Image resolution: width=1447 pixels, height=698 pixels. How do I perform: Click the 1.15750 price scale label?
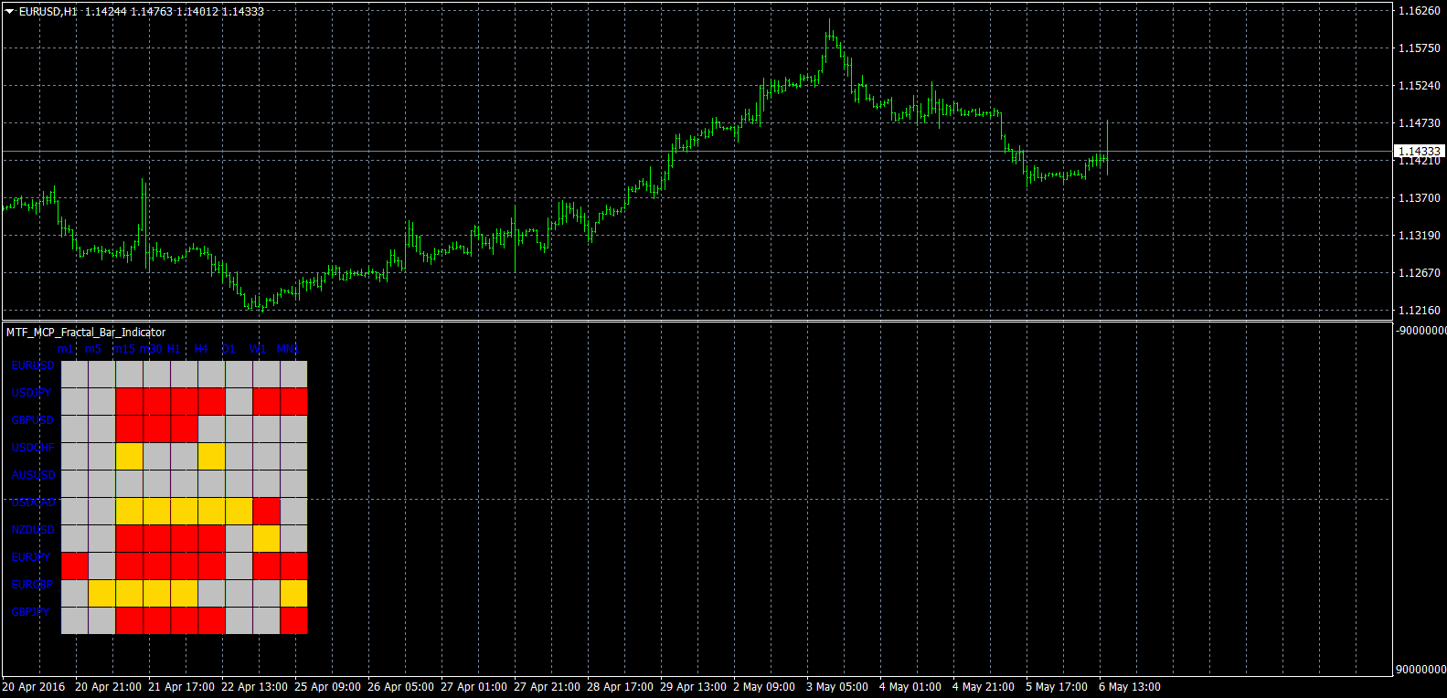coord(1420,48)
